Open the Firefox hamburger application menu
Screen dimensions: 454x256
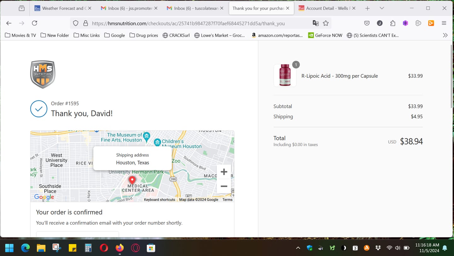click(x=444, y=23)
